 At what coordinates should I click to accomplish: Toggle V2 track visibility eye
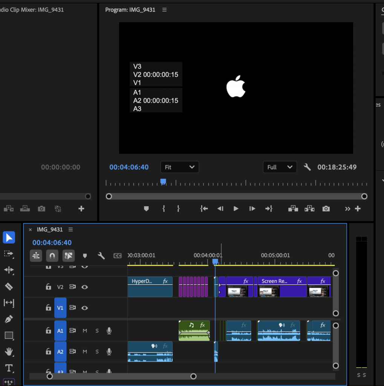pos(85,287)
